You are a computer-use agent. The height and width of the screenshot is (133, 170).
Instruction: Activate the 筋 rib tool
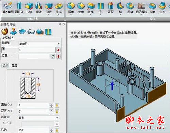[120, 8]
